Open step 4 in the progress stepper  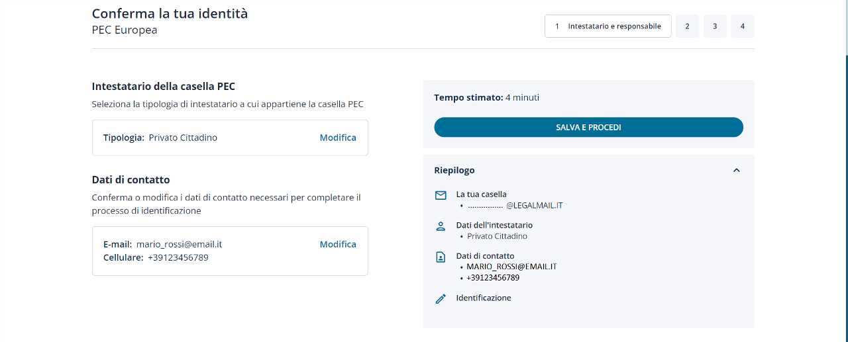pyautogui.click(x=742, y=26)
